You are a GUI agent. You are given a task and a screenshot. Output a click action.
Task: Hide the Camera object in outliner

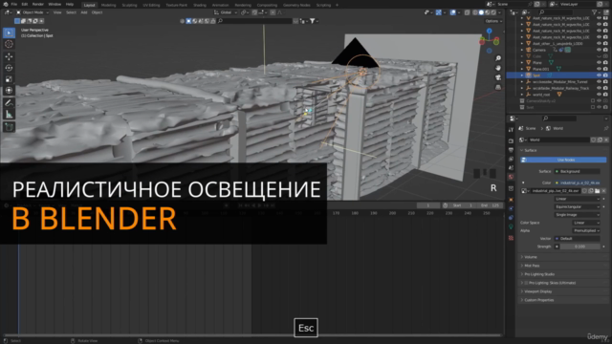click(599, 50)
